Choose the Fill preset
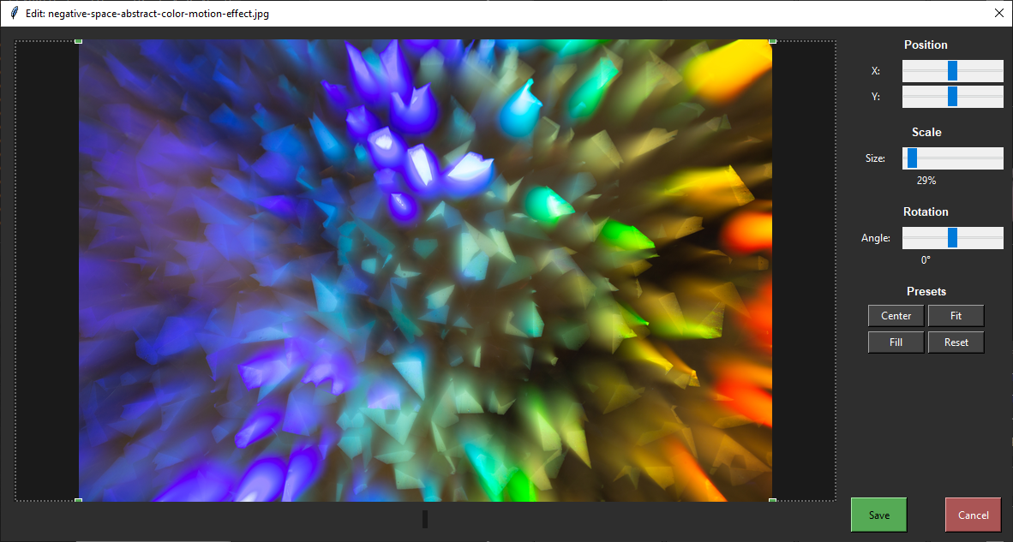Image resolution: width=1013 pixels, height=542 pixels. click(896, 342)
